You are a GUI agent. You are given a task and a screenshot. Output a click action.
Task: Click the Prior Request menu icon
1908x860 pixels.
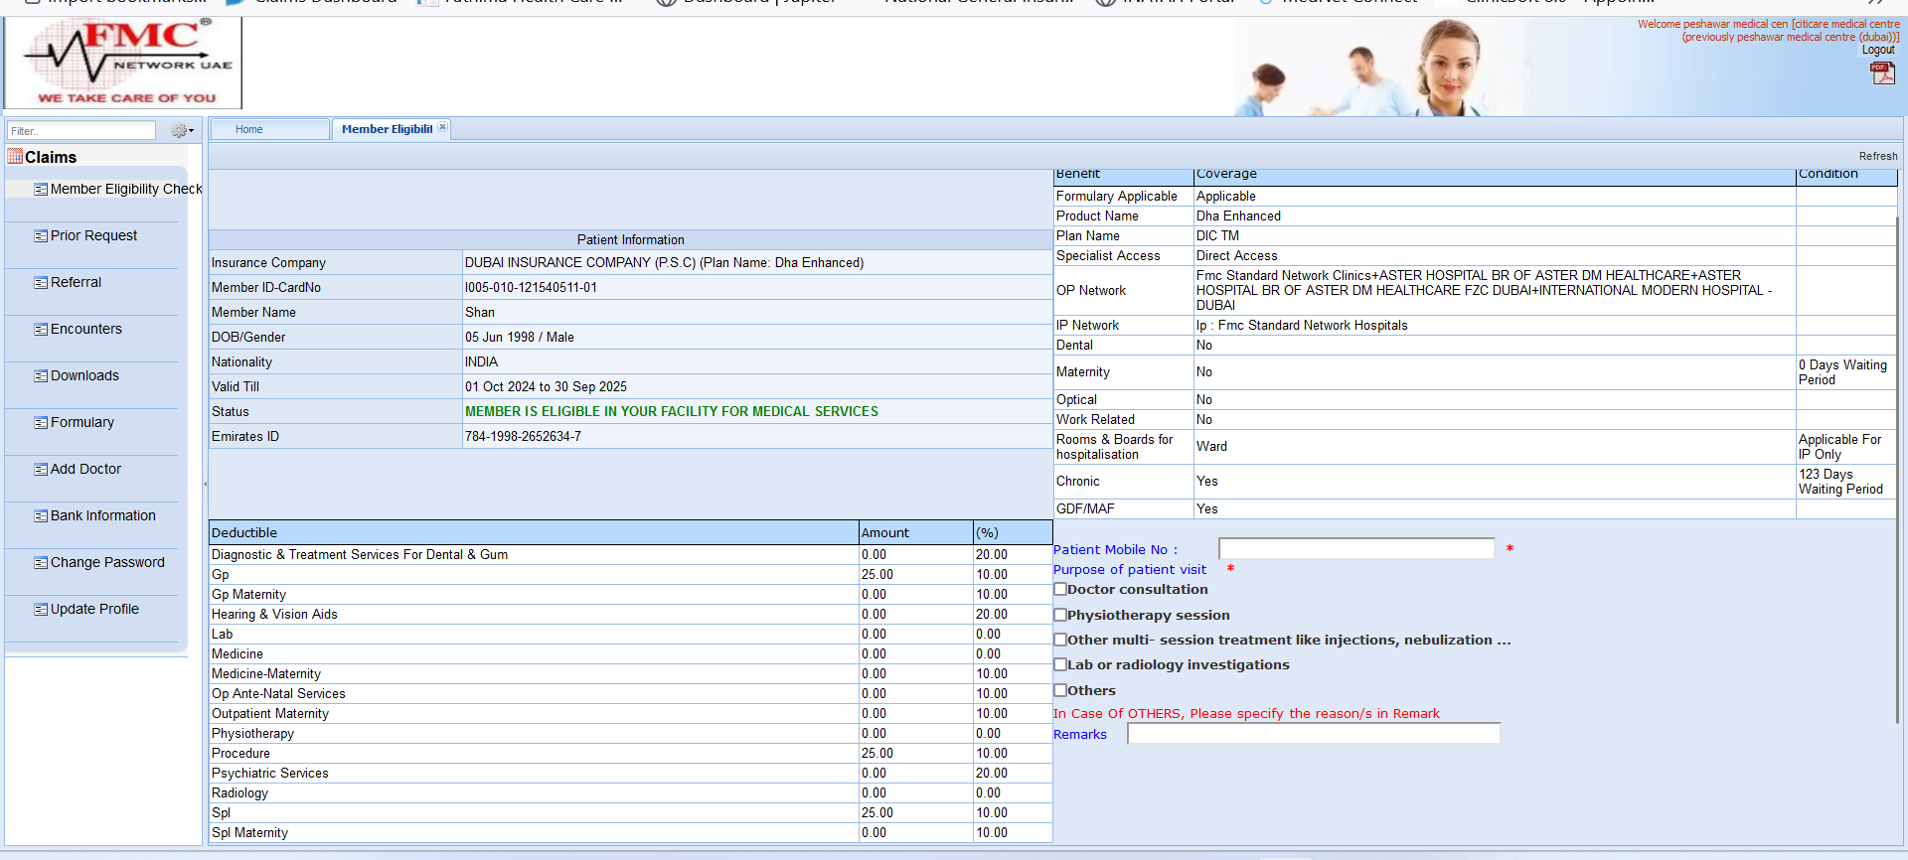pyautogui.click(x=41, y=236)
